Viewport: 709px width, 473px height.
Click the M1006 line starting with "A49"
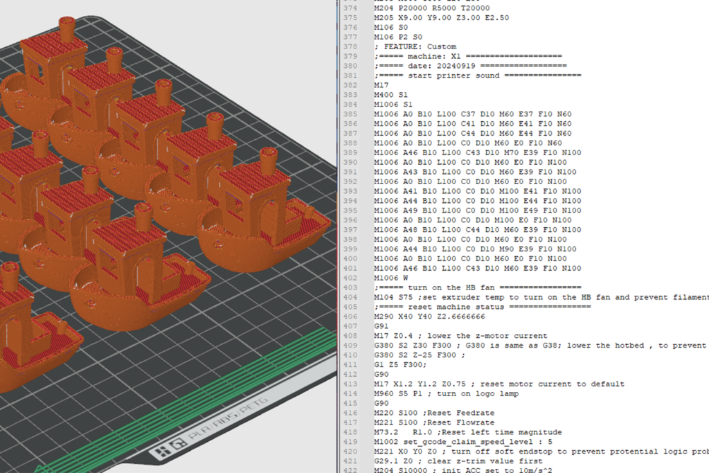478,211
